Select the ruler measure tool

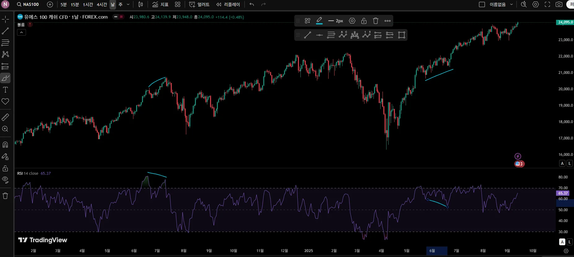pos(5,117)
